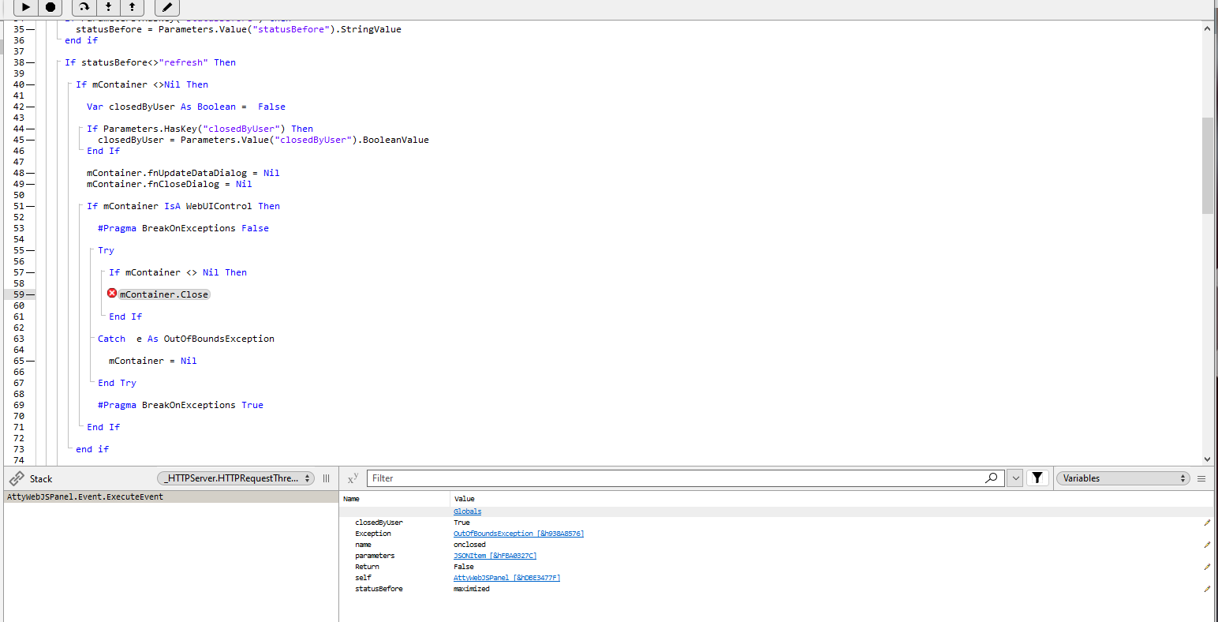1218x622 pixels.
Task: Click the 'Var closedByUser As Boolean' line
Action: pyautogui.click(x=186, y=107)
